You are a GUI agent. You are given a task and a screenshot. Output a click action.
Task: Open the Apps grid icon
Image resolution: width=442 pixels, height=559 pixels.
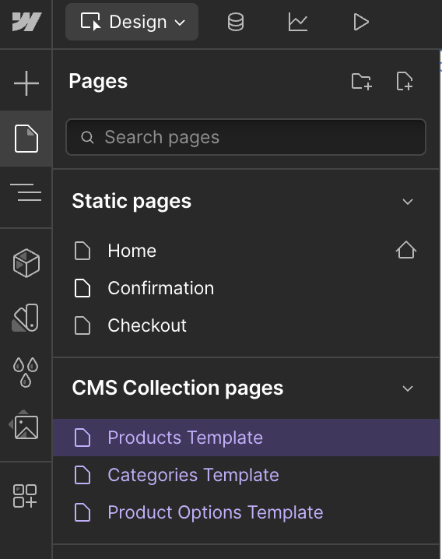point(25,495)
